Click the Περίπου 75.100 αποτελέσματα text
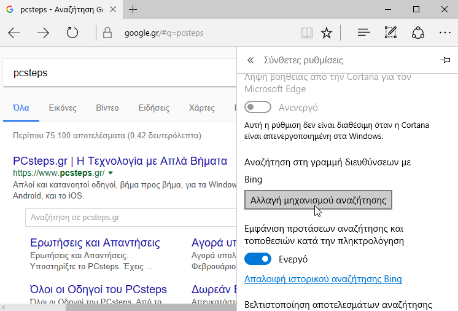 tap(107, 136)
